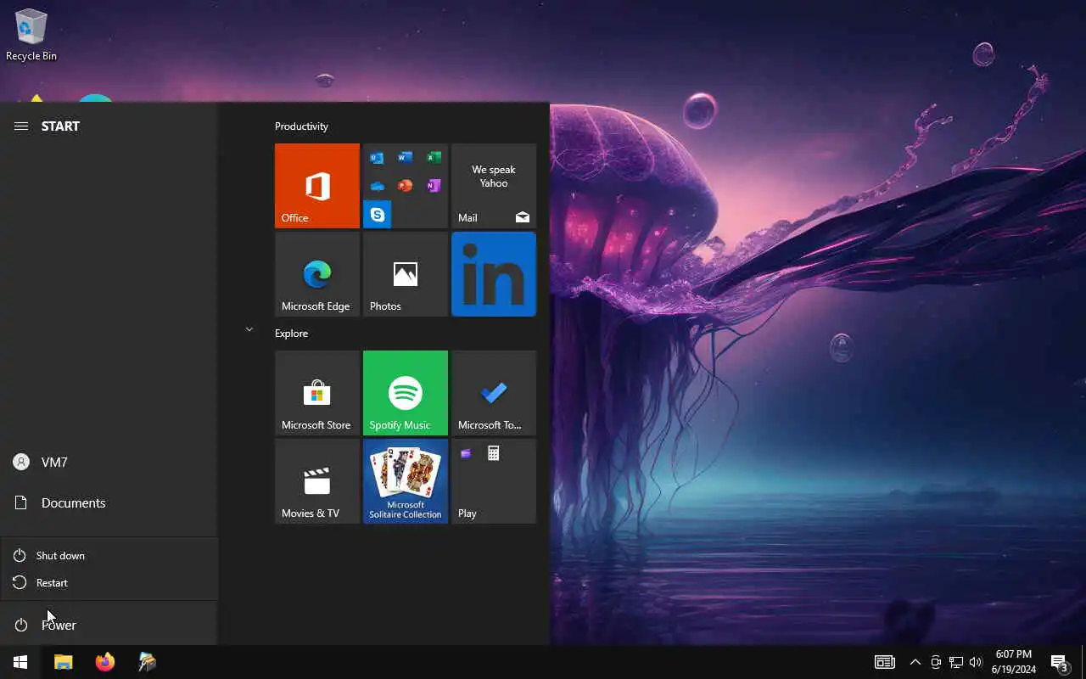The width and height of the screenshot is (1086, 679).
Task: Click the Power button in the Start menu
Action: coord(109,625)
